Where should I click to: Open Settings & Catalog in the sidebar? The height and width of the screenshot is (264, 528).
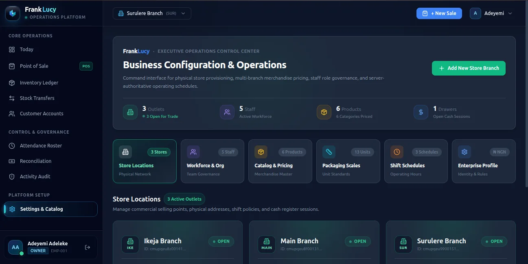[x=51, y=209]
